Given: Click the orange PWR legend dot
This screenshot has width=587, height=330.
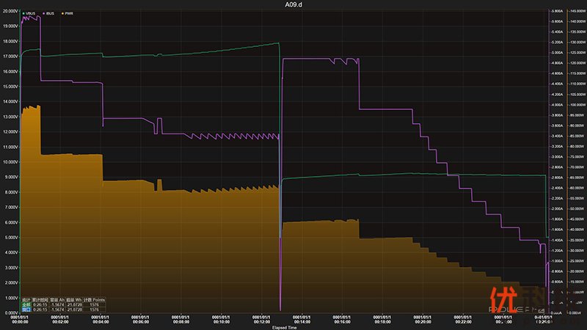Looking at the screenshot, I should point(62,14).
